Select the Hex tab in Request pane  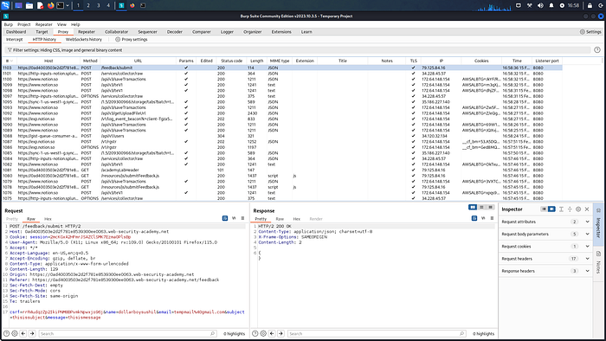click(48, 219)
